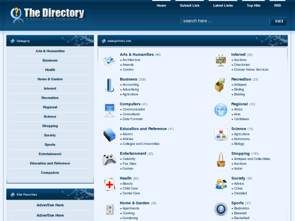
Task: Click the Education blue book icon
Action: 110,135
